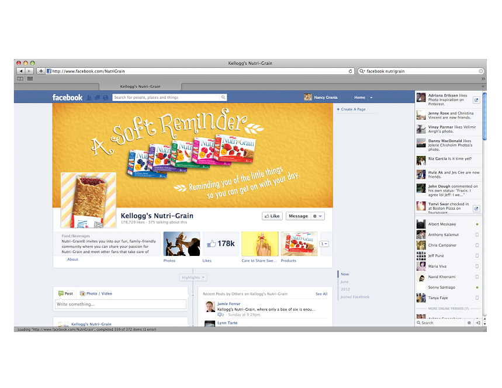Jump to Now in the timeline
The image size is (502, 388).
(345, 274)
